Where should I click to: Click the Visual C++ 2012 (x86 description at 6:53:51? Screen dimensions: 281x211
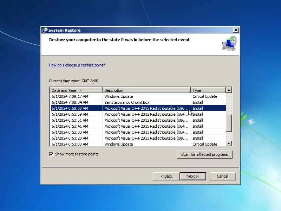point(146,120)
